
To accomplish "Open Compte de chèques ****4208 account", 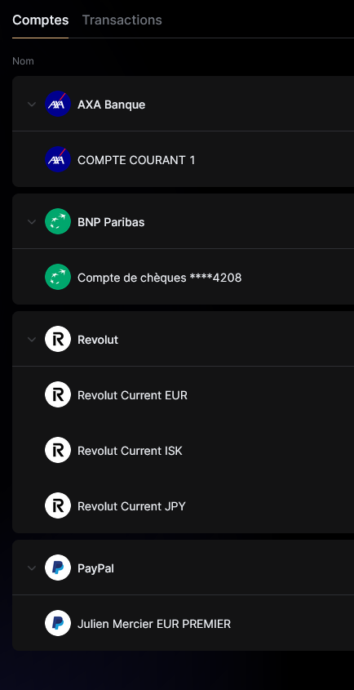I will click(x=183, y=277).
